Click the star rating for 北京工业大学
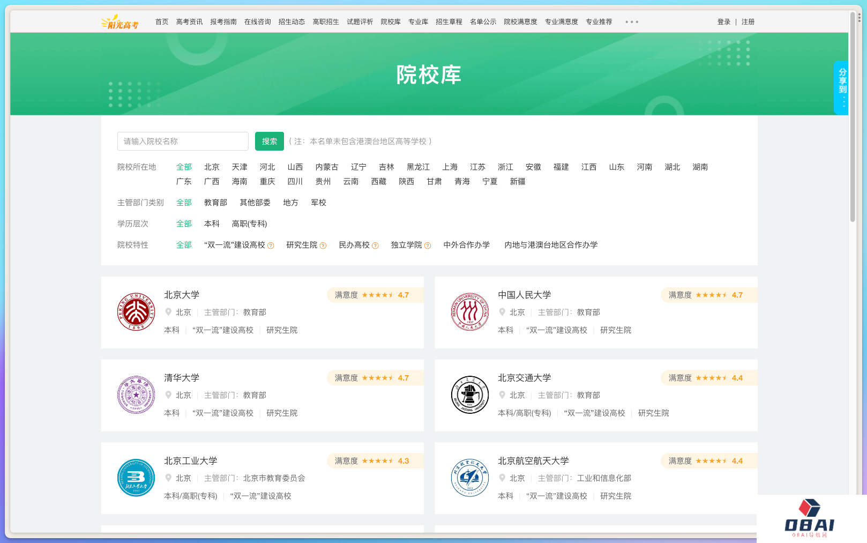This screenshot has height=543, width=867. click(378, 461)
